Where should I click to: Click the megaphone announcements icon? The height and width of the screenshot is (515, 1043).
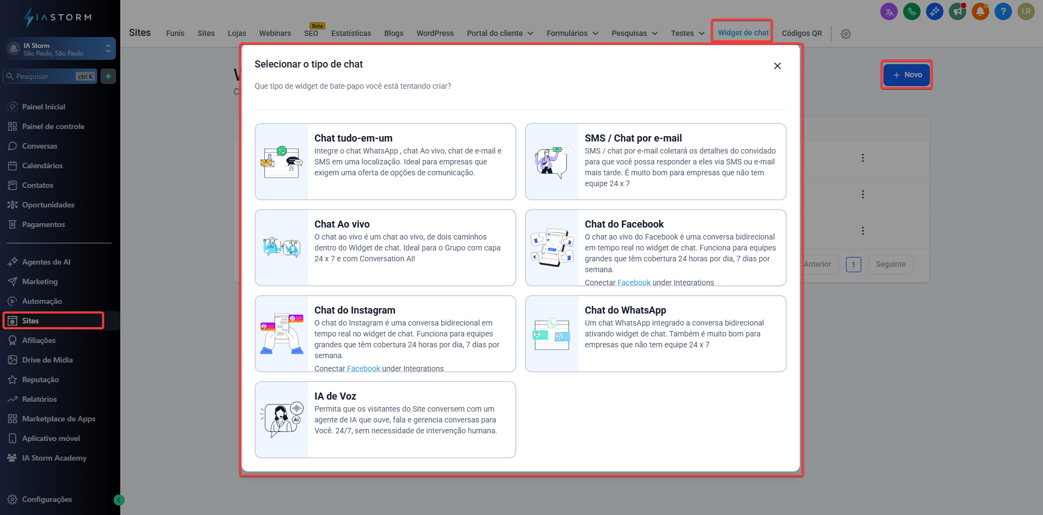(x=957, y=11)
